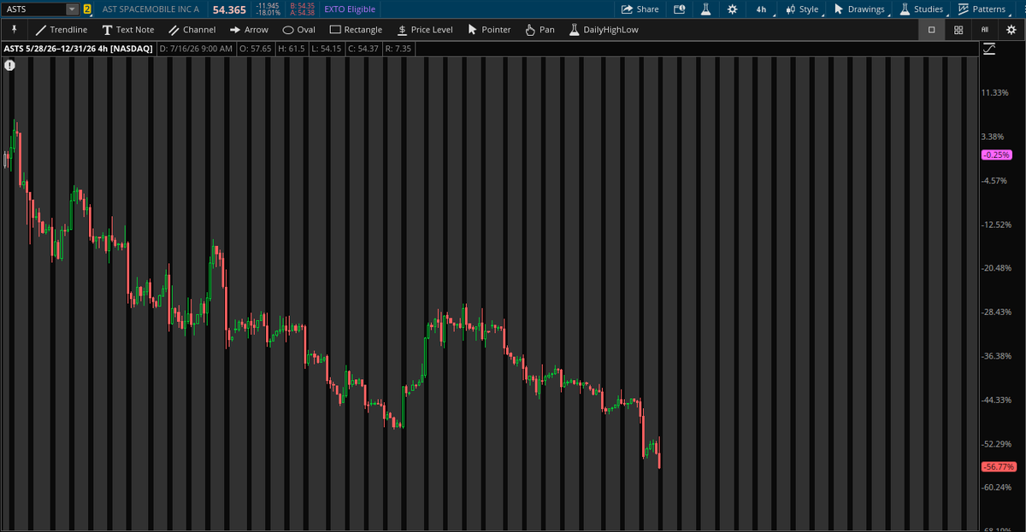Open the yellow link color selector 2
The height and width of the screenshot is (532, 1026).
tap(87, 9)
